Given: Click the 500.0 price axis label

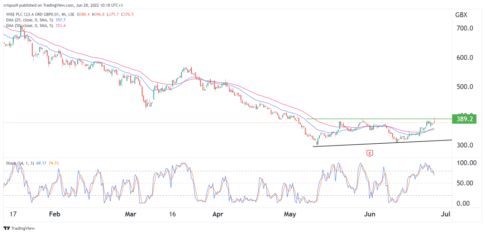Looking at the screenshot, I should (464, 87).
